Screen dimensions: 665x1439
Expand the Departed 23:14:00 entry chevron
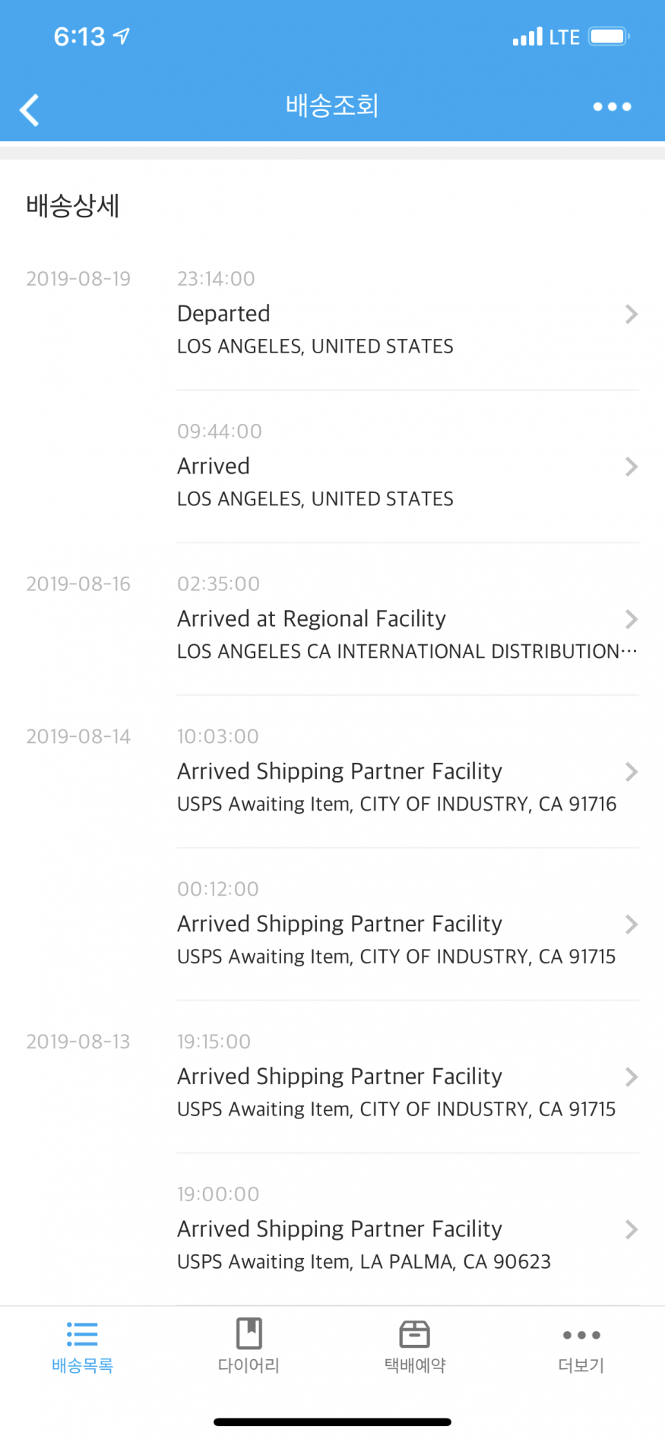point(631,314)
